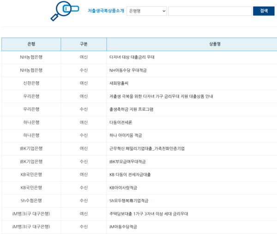Screen dimensions: 277x234
Task: Select NH농협은행 cell in 수신 row
Action: point(31,70)
